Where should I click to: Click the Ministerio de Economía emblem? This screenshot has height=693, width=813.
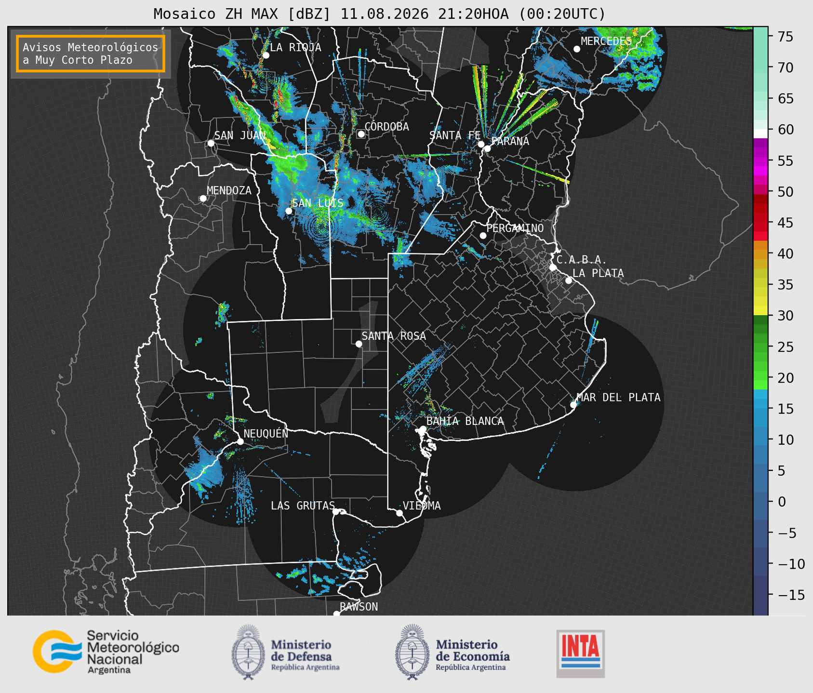click(412, 652)
